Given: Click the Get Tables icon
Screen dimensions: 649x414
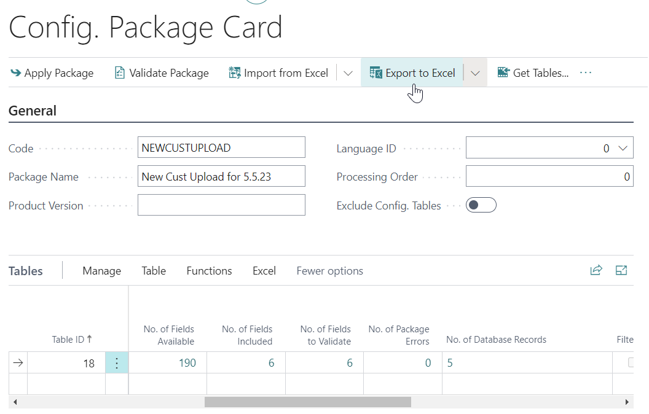Looking at the screenshot, I should click(503, 73).
